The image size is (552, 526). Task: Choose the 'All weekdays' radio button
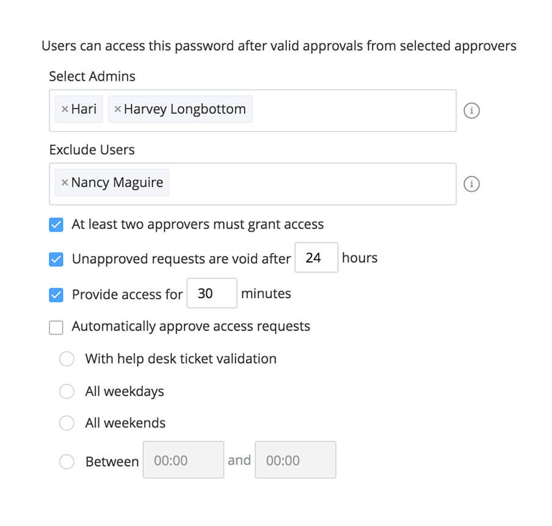coord(67,392)
